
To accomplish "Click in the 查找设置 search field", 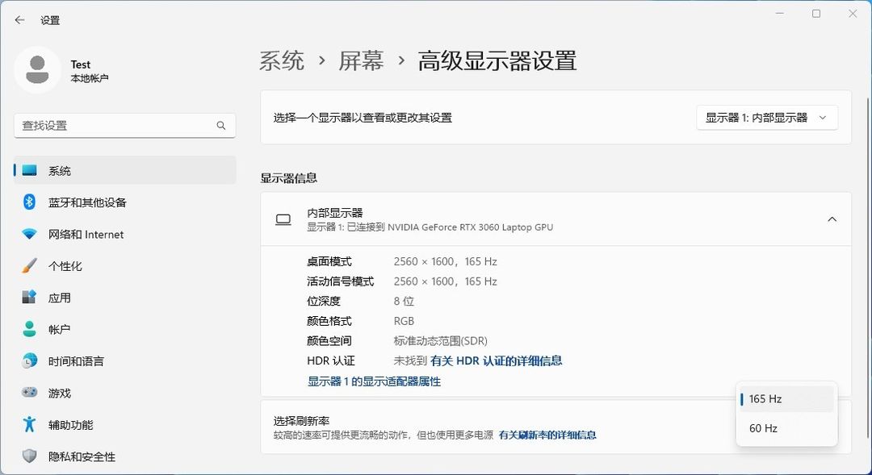I will pyautogui.click(x=124, y=126).
